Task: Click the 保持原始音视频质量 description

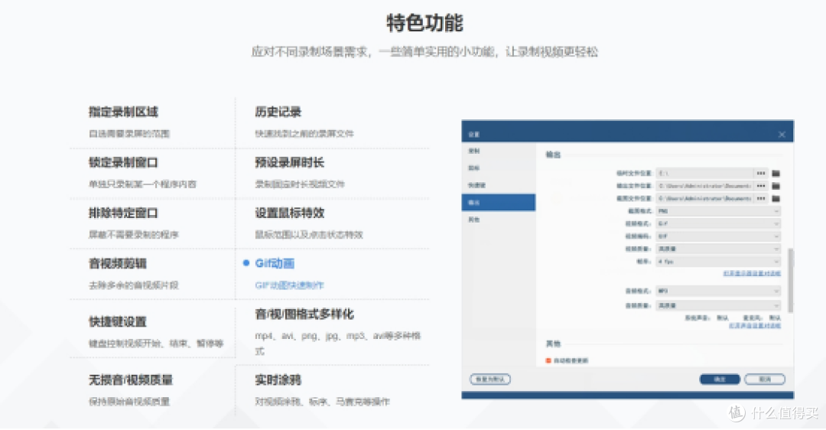Action: point(129,402)
